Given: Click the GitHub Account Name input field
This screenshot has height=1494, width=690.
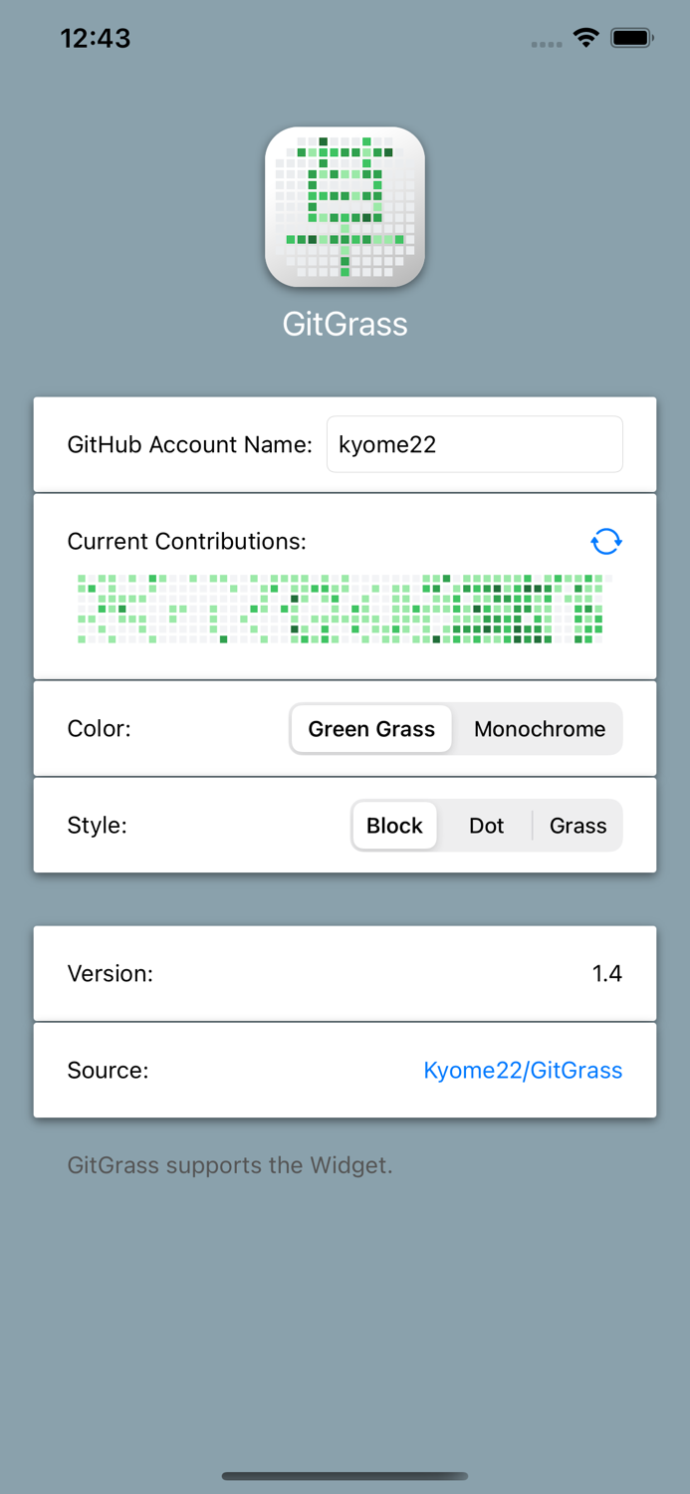Looking at the screenshot, I should (475, 444).
